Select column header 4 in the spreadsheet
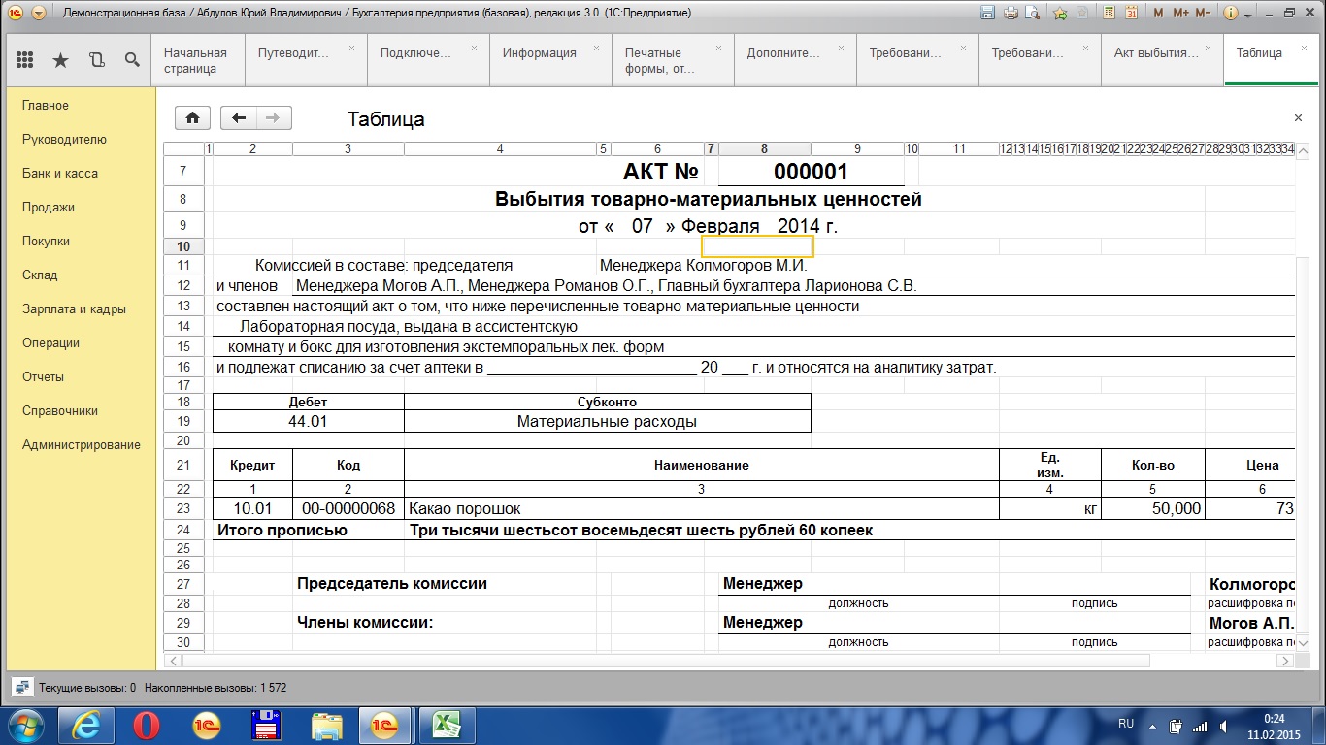Viewport: 1326px width, 745px height. [500, 149]
